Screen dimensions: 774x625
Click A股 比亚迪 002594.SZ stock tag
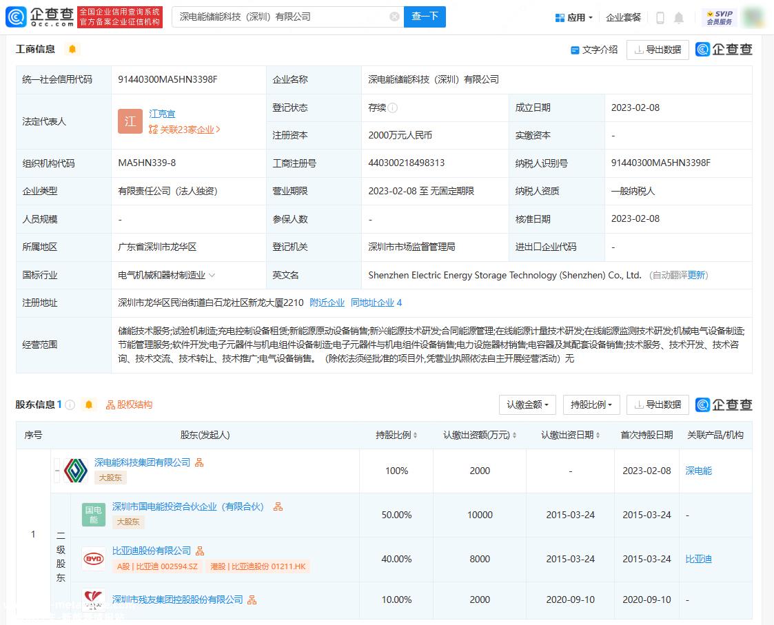click(x=157, y=566)
